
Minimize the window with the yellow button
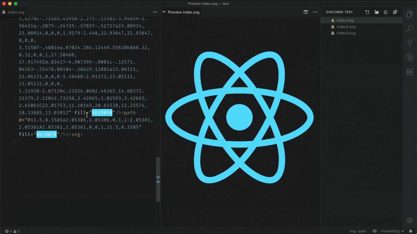coord(9,3)
